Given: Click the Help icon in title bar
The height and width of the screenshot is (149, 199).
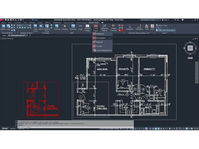Looking at the screenshot, I should 183,20.
